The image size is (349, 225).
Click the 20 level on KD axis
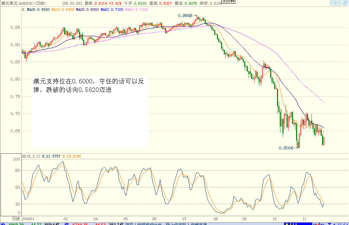[18, 204]
